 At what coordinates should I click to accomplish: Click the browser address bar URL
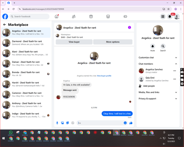43,9
